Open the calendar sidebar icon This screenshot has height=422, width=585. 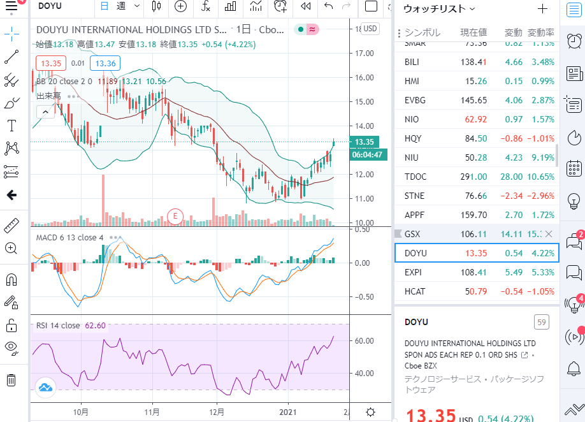point(574,169)
